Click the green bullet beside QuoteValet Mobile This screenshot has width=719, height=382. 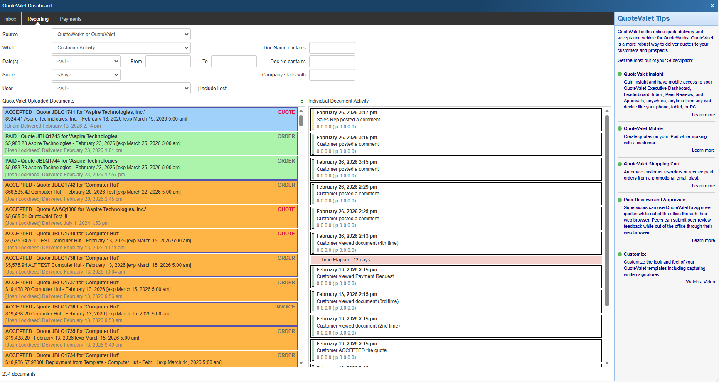620,129
